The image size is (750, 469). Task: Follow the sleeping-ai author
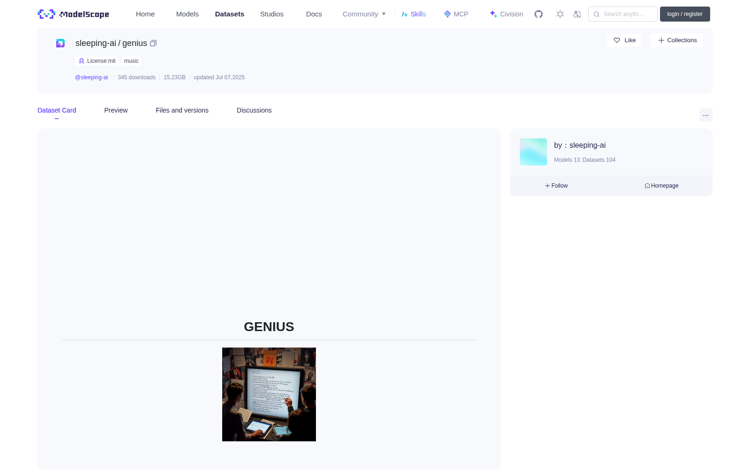pyautogui.click(x=556, y=186)
